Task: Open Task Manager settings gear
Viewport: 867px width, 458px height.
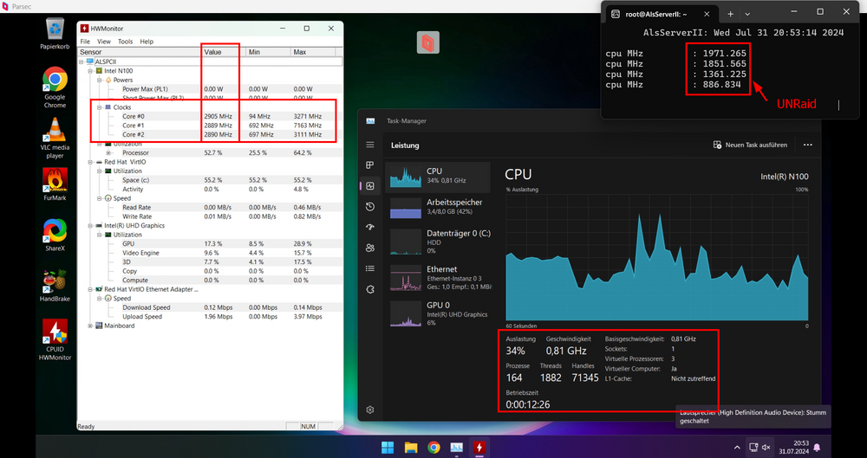Action: click(x=370, y=410)
